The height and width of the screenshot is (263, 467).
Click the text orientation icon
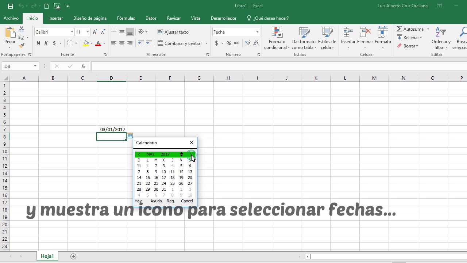(141, 32)
